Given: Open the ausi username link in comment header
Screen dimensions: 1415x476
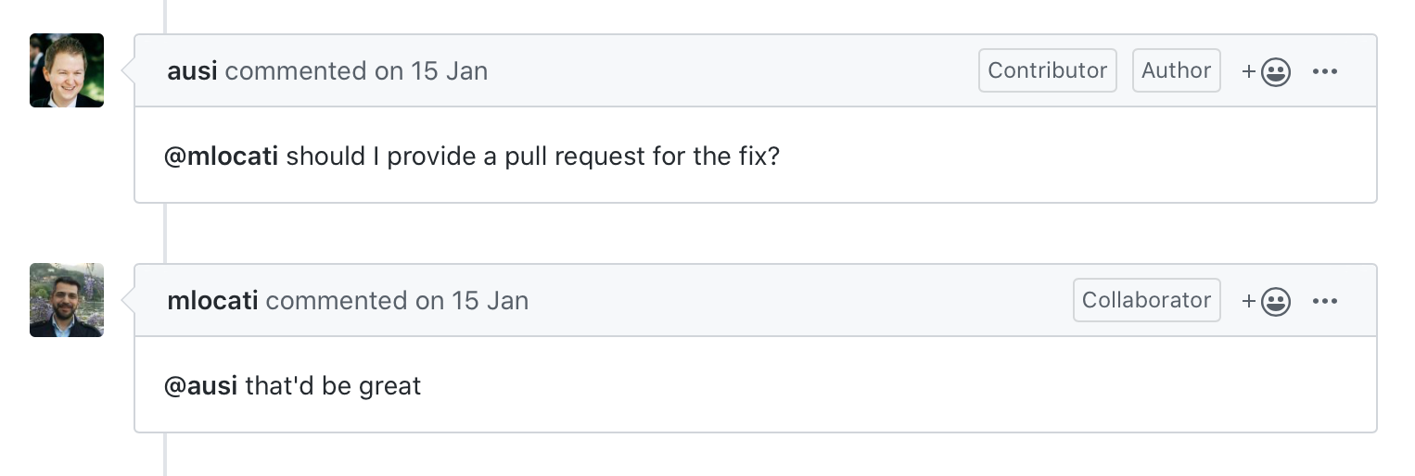Looking at the screenshot, I should tap(192, 71).
